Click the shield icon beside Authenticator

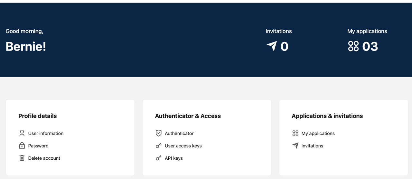158,133
